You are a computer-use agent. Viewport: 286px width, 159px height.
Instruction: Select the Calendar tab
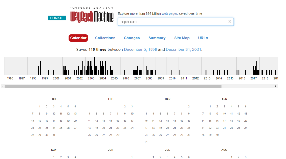tap(78, 38)
